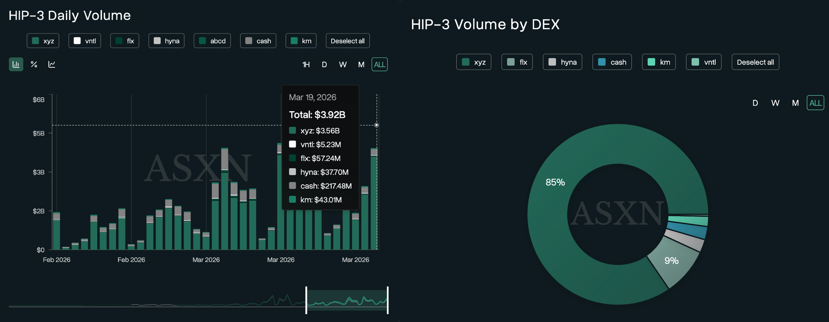Click the right handle of range slider
Screen dimensions: 829x322
click(388, 300)
